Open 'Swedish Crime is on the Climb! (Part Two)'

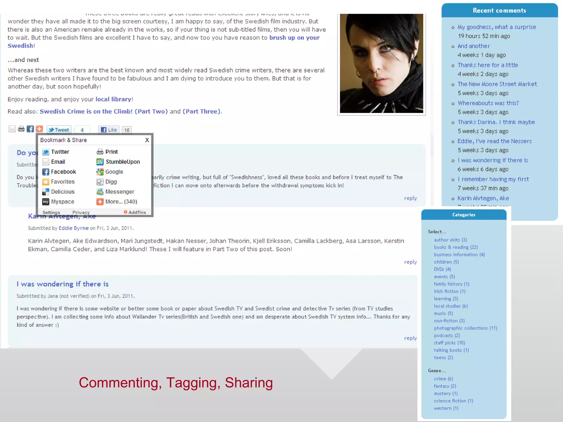point(104,112)
